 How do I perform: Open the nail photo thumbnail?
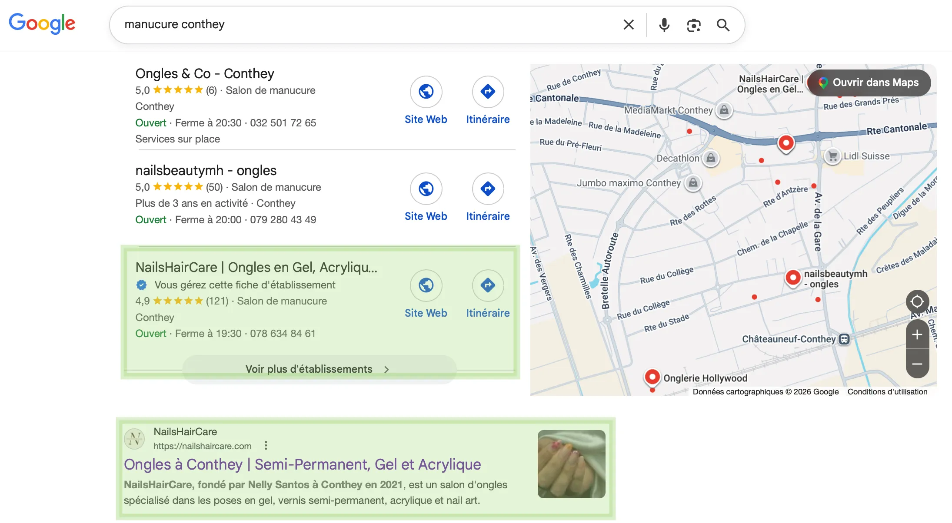tap(571, 463)
